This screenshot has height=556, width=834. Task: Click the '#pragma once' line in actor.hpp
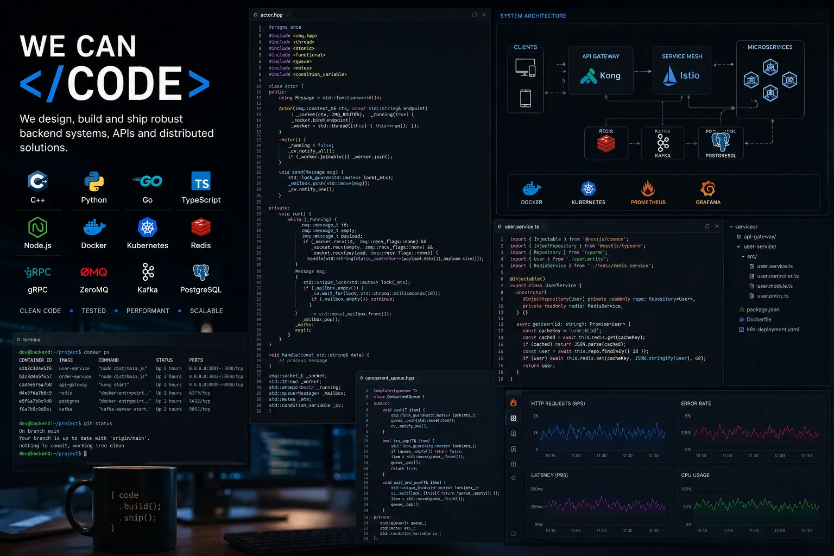click(285, 27)
